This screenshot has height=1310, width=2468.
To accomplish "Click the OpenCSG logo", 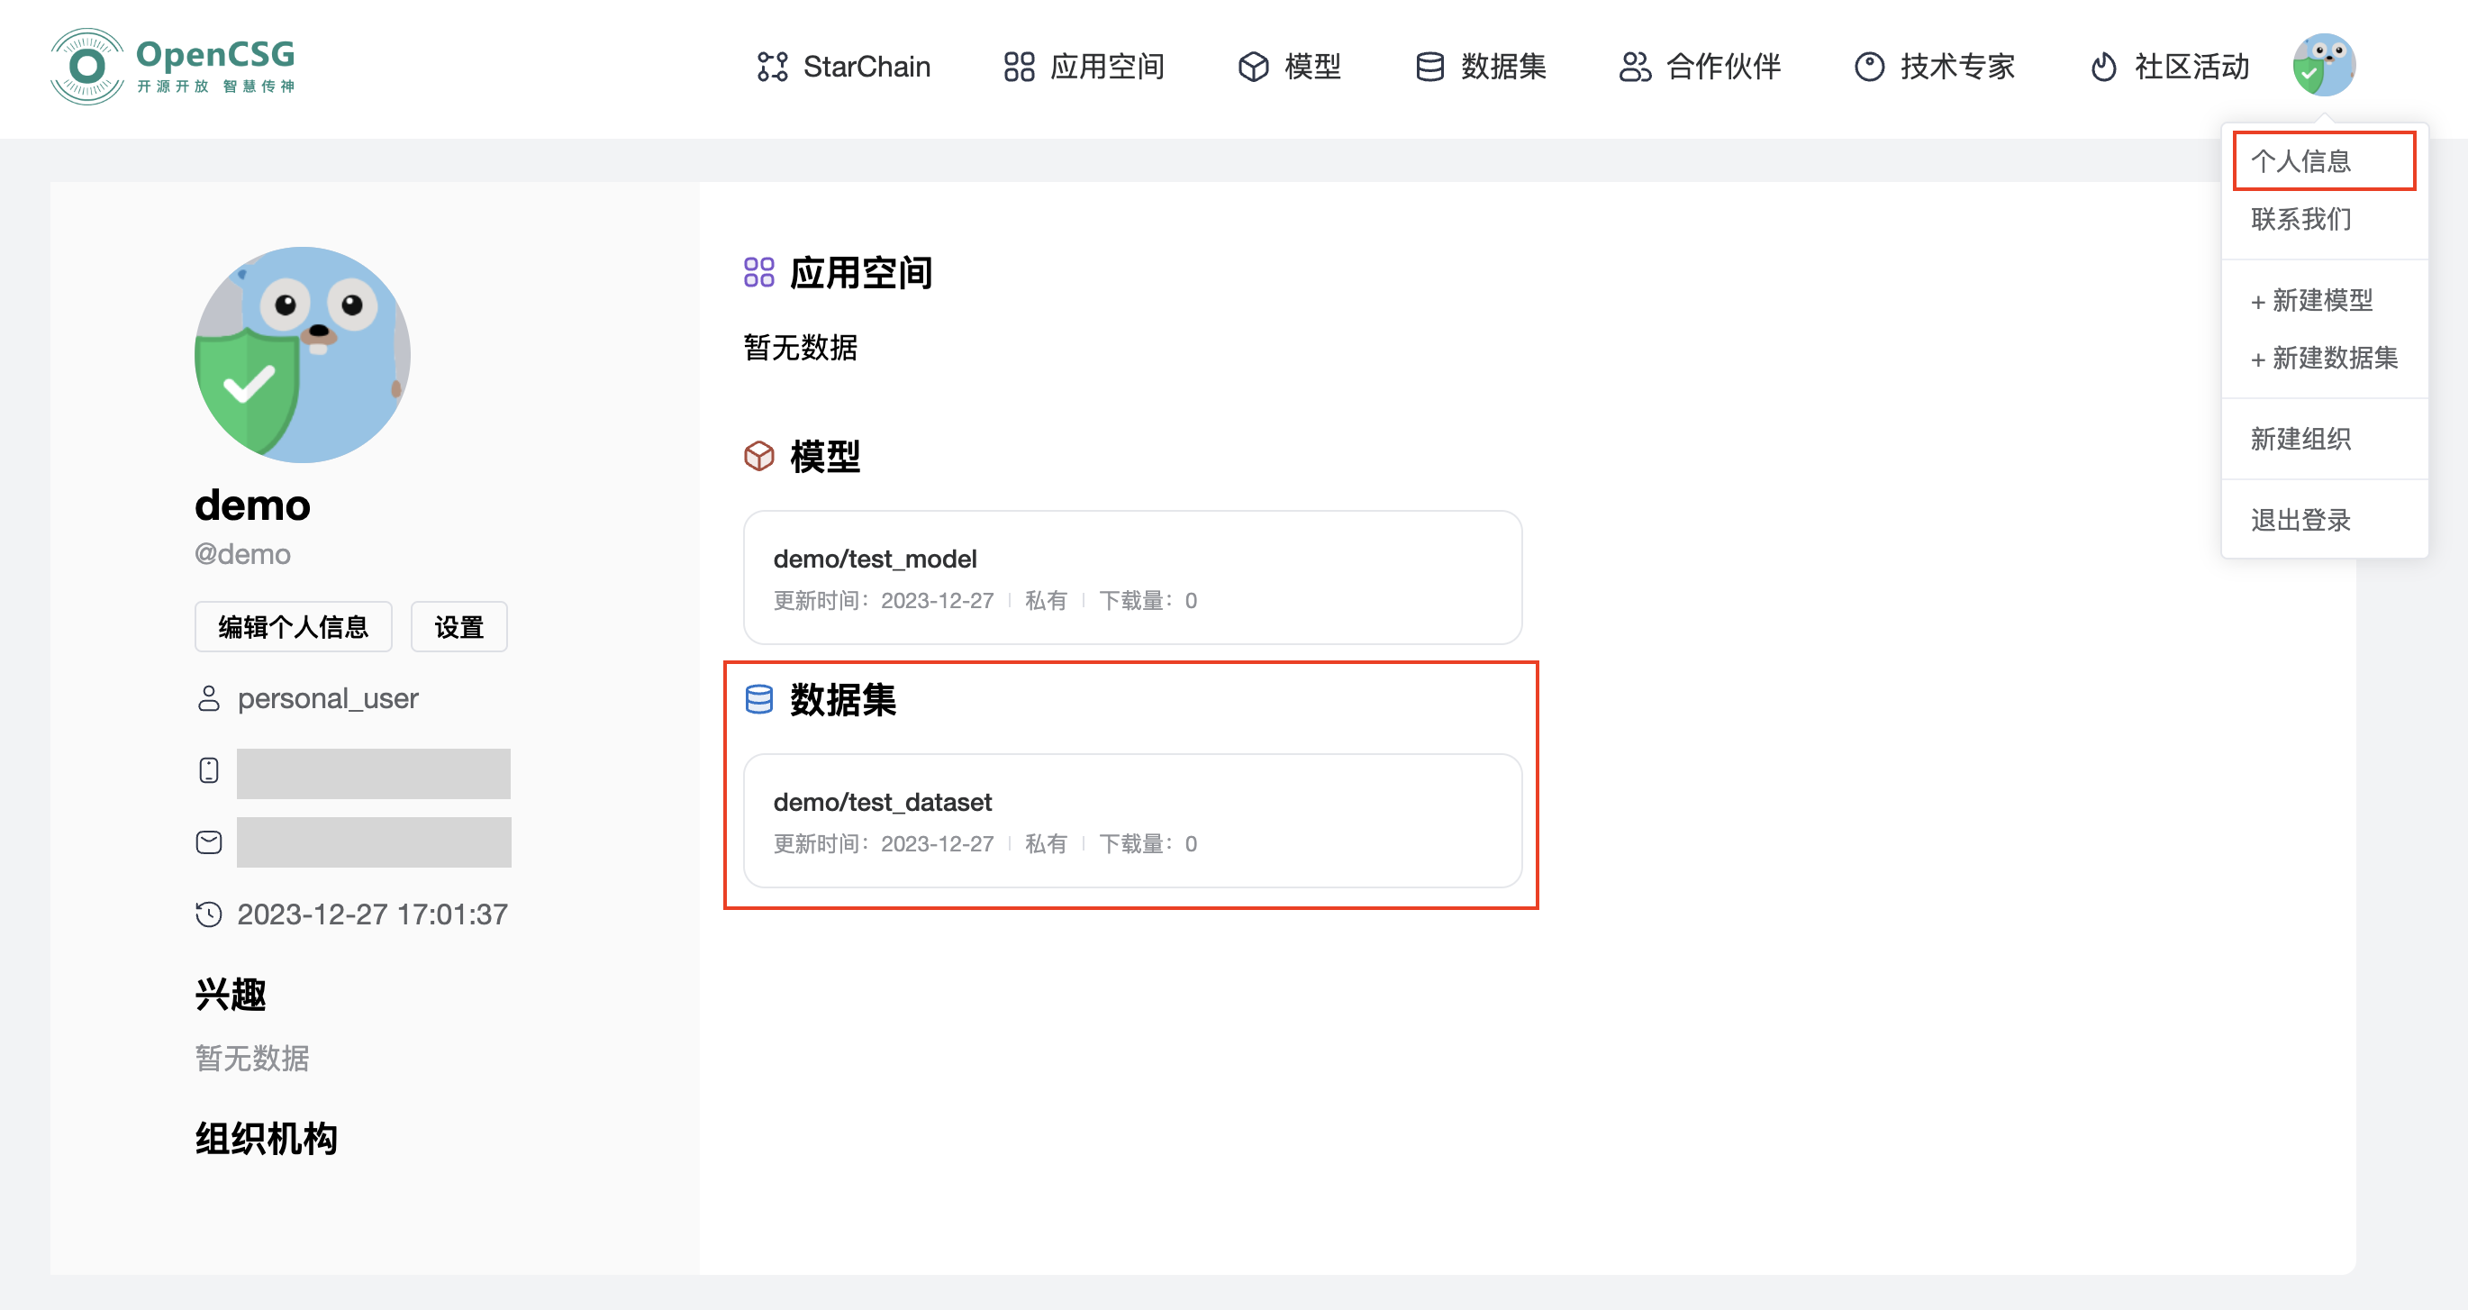I will (x=172, y=65).
